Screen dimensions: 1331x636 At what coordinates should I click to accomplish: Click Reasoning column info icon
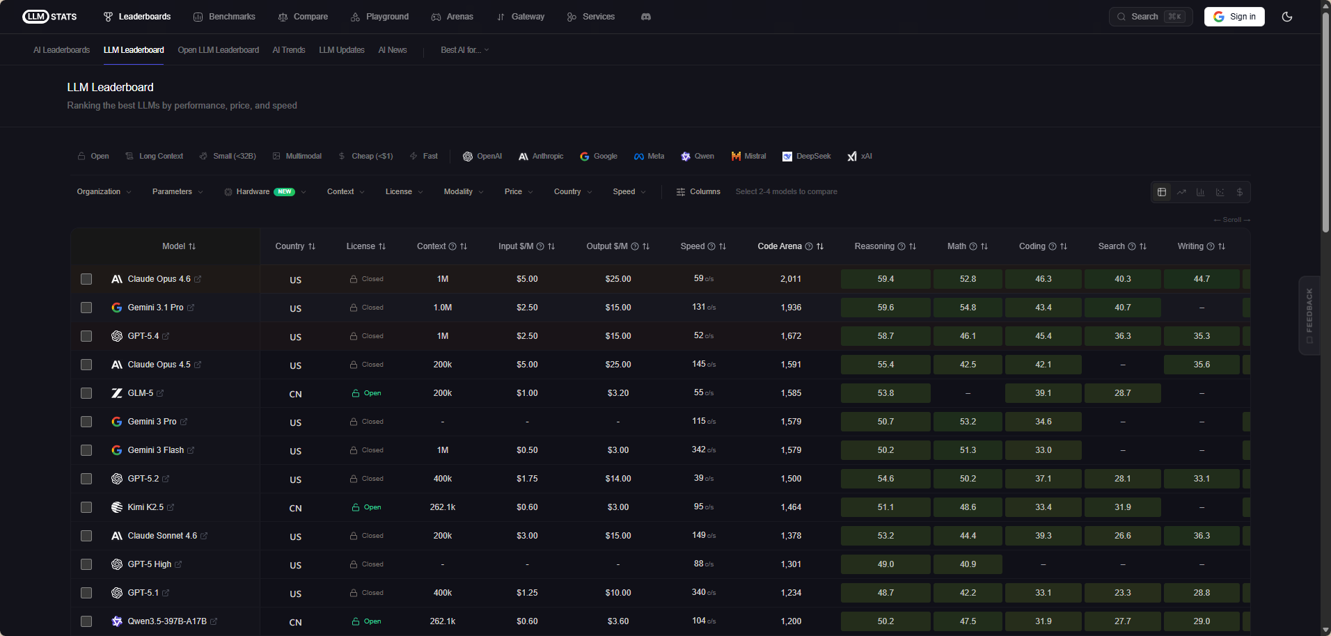(901, 246)
